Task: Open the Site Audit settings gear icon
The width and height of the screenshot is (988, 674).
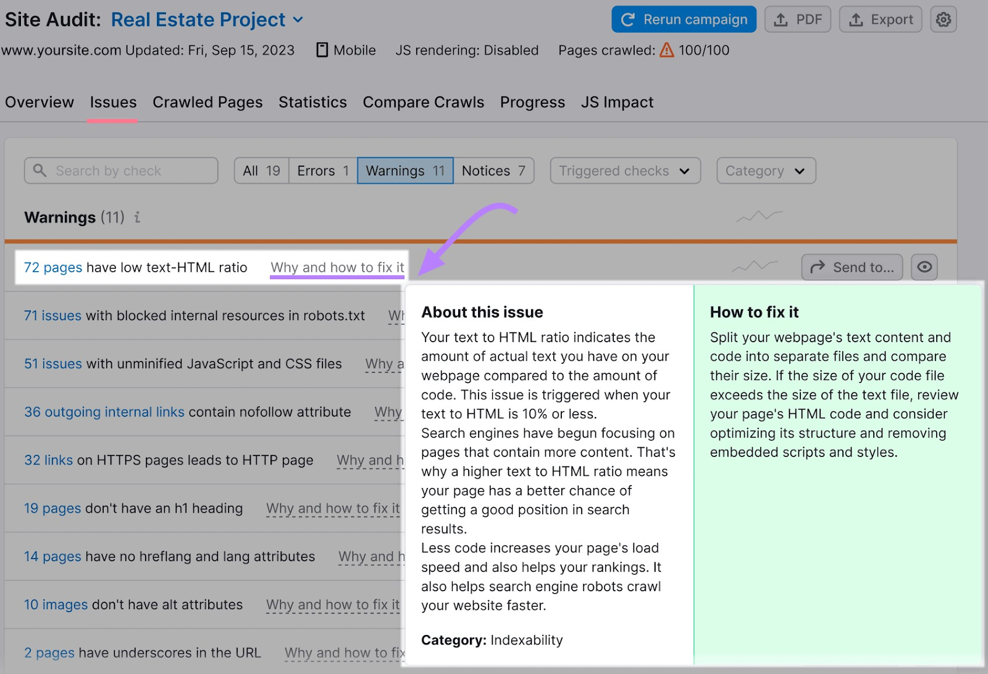Action: 943,19
